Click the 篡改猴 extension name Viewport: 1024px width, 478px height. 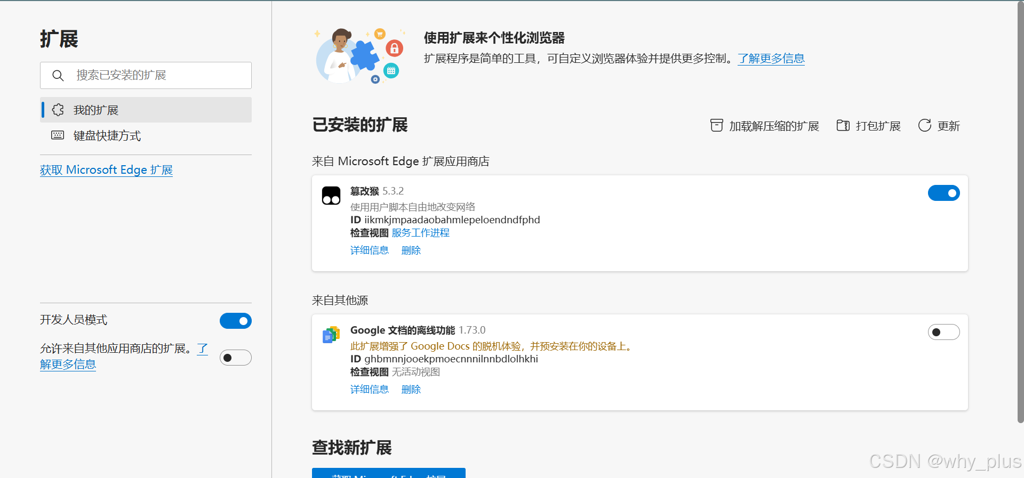[365, 191]
